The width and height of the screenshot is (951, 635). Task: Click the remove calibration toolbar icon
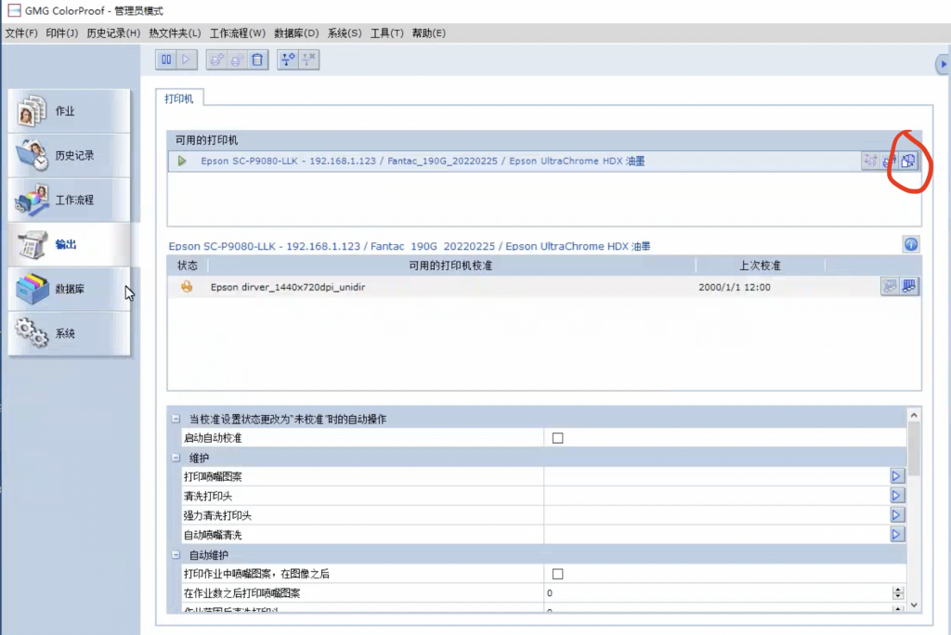coord(308,59)
